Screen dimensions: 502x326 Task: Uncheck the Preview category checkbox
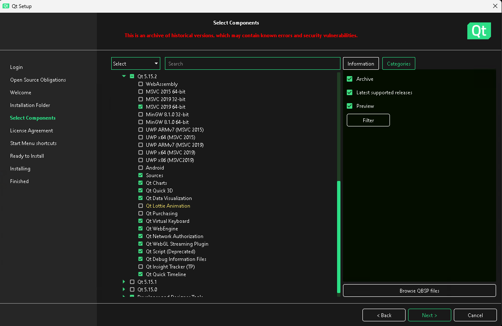point(350,106)
